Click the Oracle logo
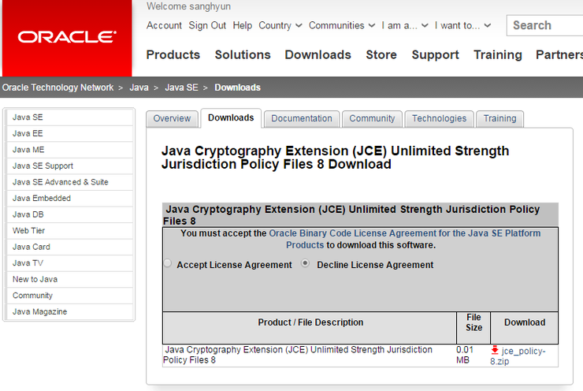 coord(67,37)
